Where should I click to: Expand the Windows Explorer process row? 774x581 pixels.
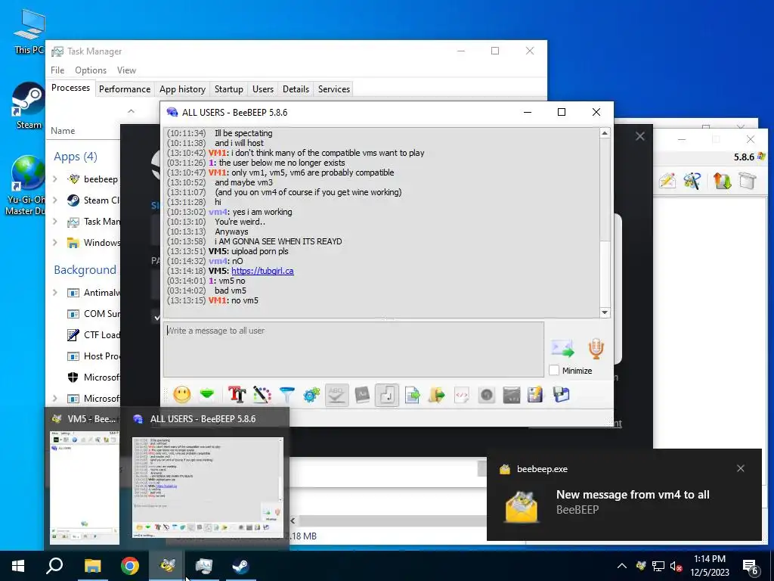tap(54, 243)
